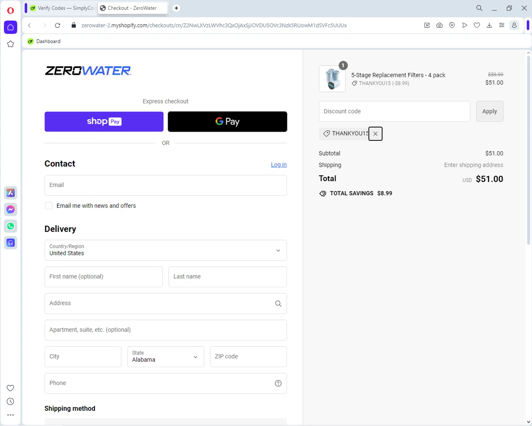This screenshot has height=426, width=532.
Task: Open the Opera start page home icon
Action: tap(11, 27)
